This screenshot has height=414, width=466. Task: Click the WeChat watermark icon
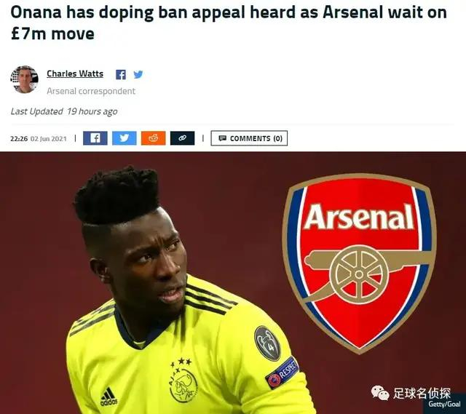380,393
